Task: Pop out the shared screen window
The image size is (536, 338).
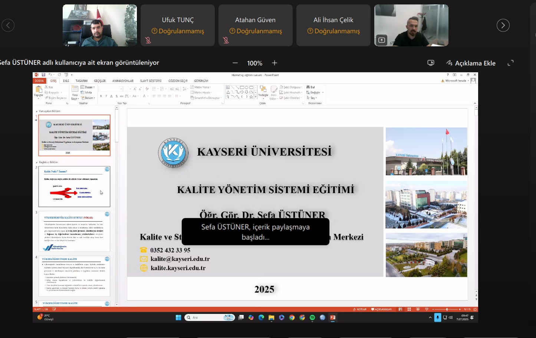Action: (431, 63)
